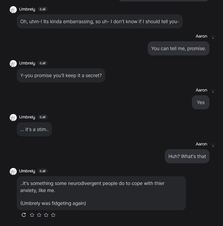Image resolution: width=223 pixels, height=226 pixels.
Task: Click the c.ai badge on the last Umbrely message
Action: tap(43, 171)
